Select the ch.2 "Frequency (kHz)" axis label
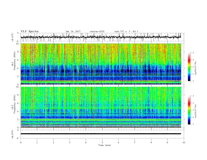The image size is (207, 160). click(x=14, y=104)
